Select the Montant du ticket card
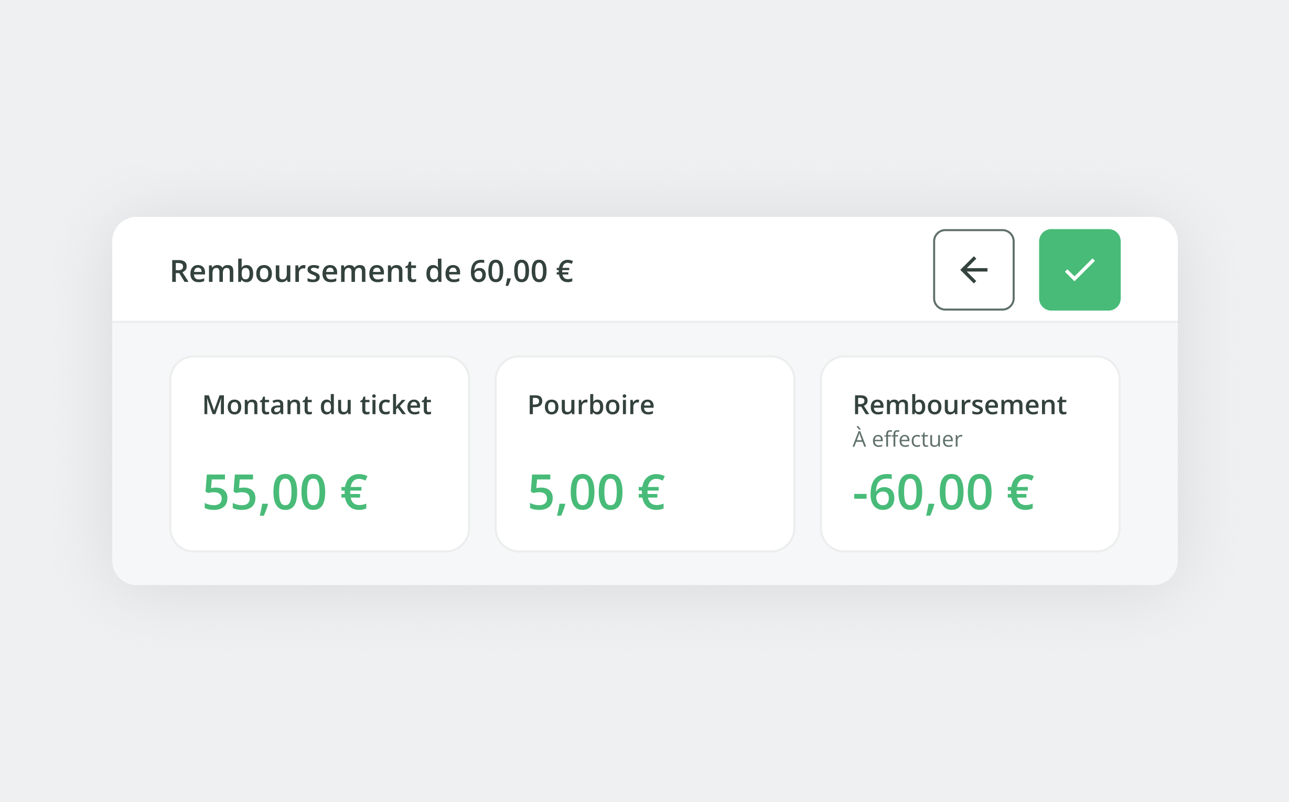The image size is (1289, 802). (319, 454)
